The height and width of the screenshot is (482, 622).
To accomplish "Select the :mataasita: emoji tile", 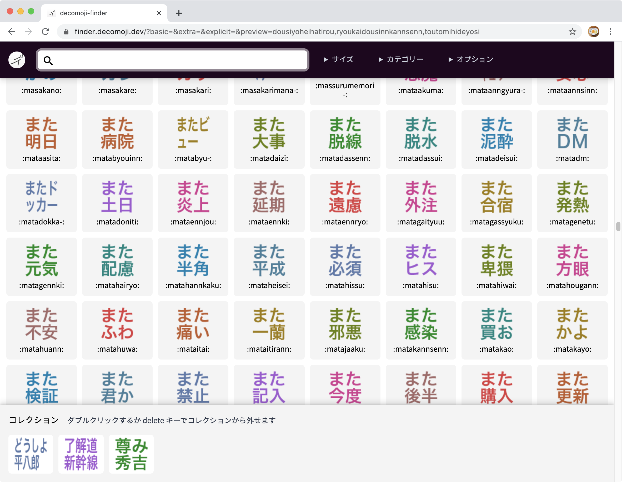I will coord(42,139).
